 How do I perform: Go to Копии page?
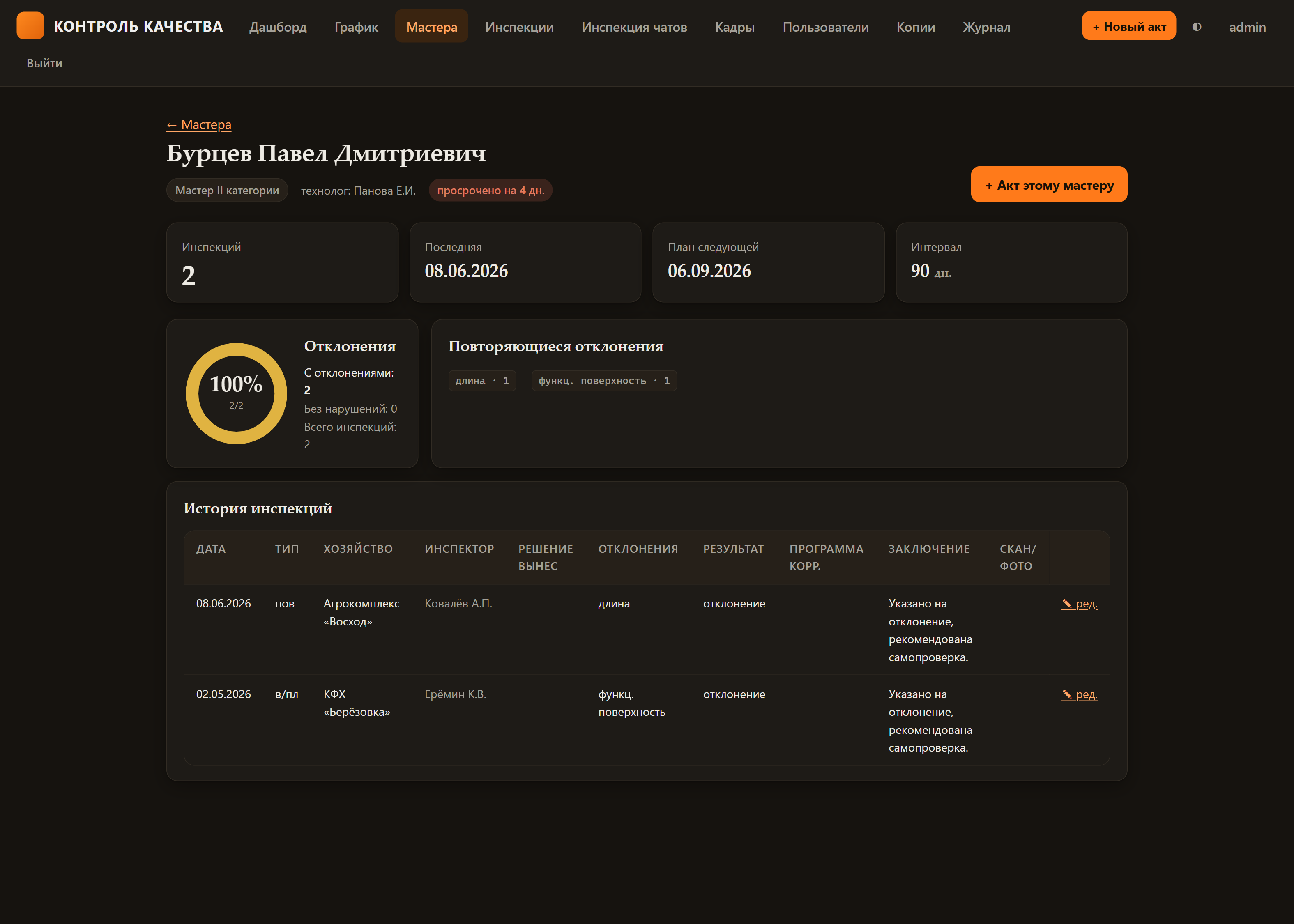tap(916, 27)
